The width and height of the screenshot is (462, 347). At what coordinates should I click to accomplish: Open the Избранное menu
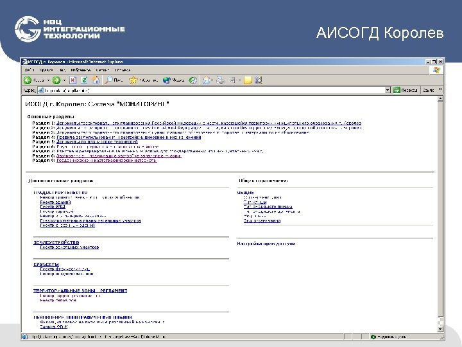tap(80, 70)
